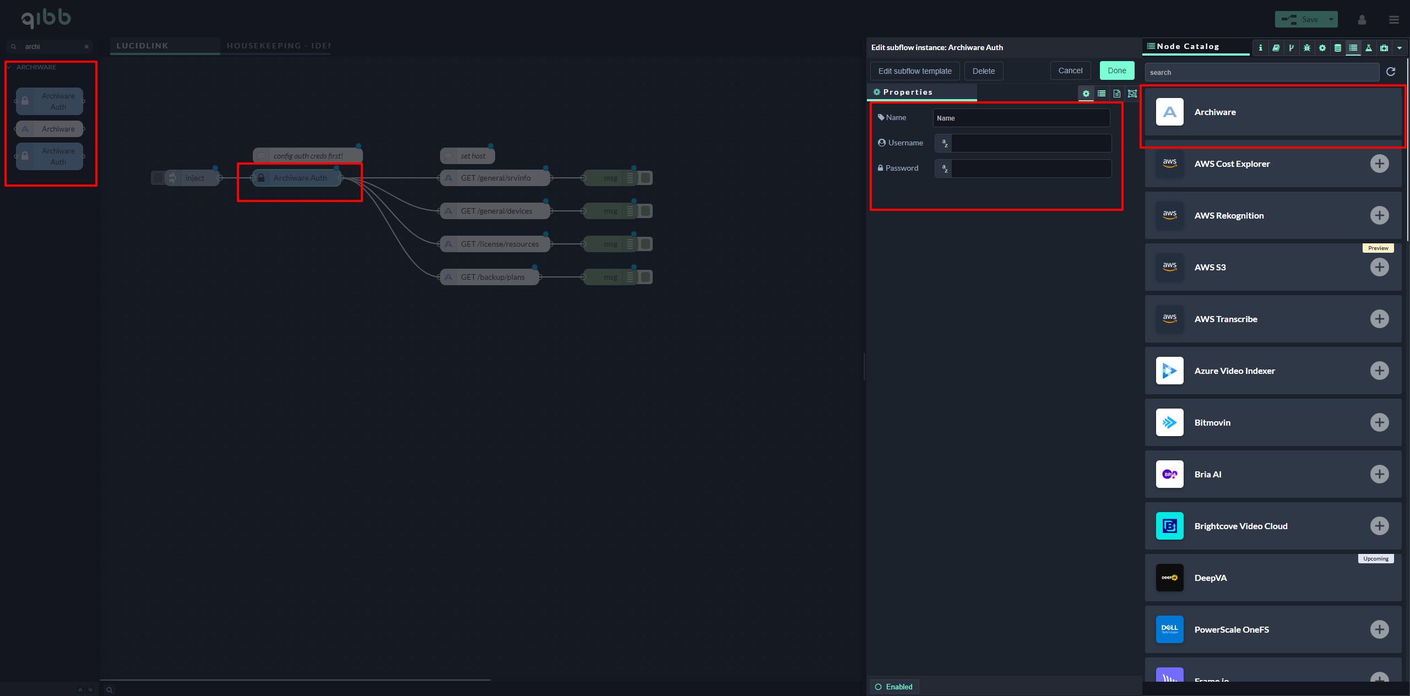Open the Node Catalog list sidebar icon
This screenshot has width=1410, height=696.
1353,48
